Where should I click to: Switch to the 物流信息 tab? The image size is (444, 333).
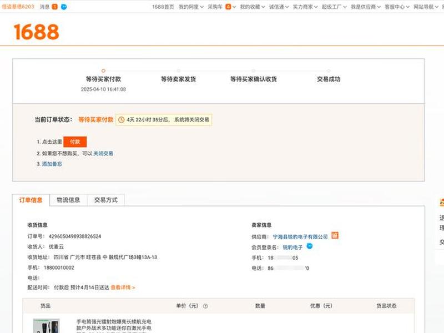(68, 200)
